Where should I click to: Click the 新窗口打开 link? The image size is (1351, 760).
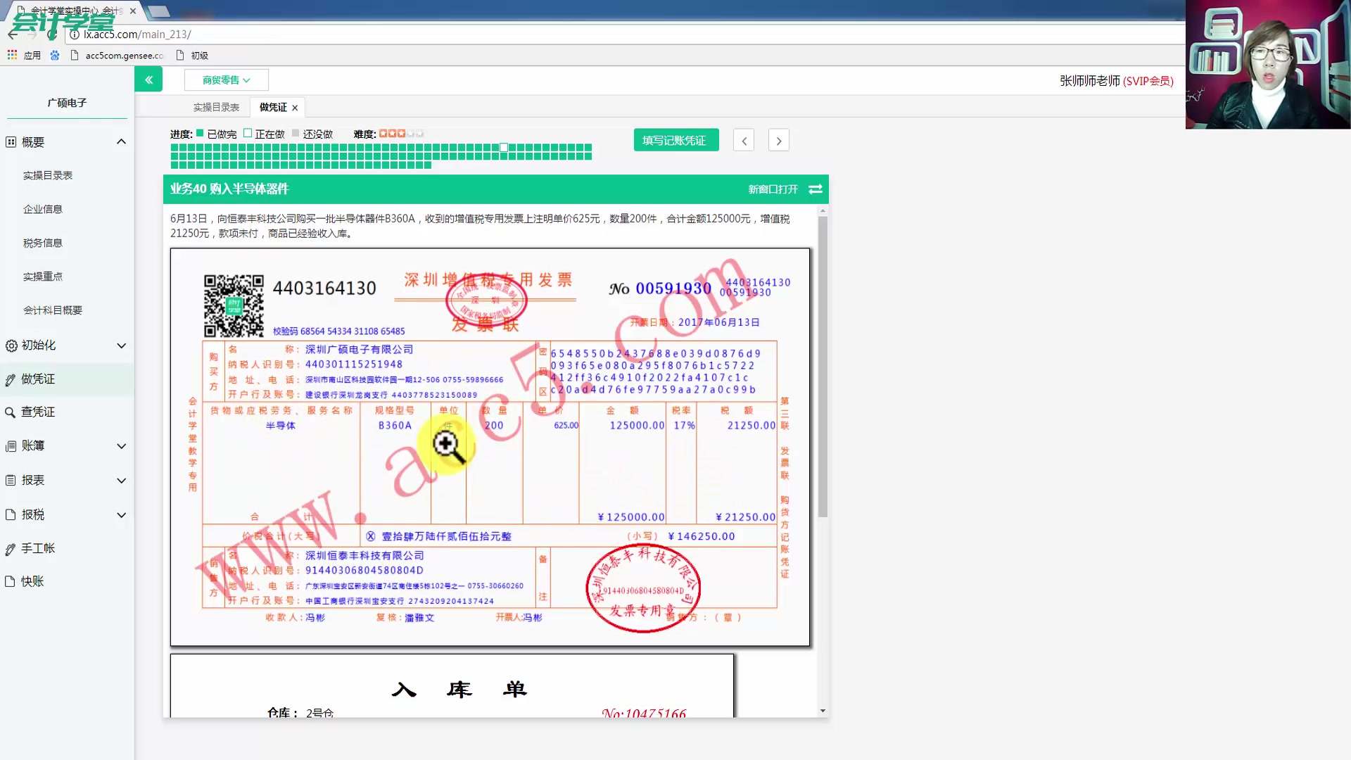pyautogui.click(x=773, y=189)
